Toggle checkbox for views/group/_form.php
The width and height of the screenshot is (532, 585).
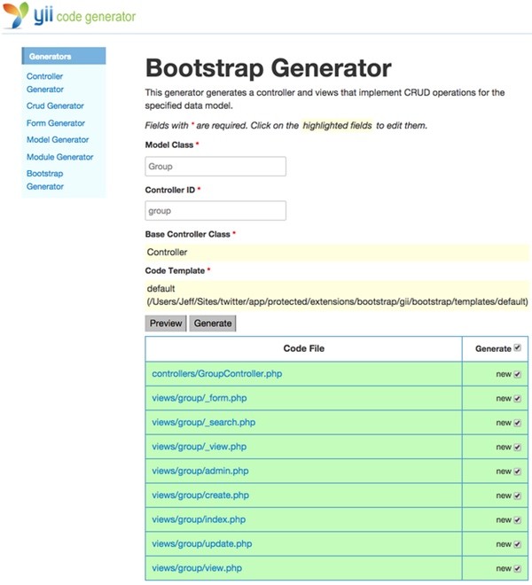518,399
